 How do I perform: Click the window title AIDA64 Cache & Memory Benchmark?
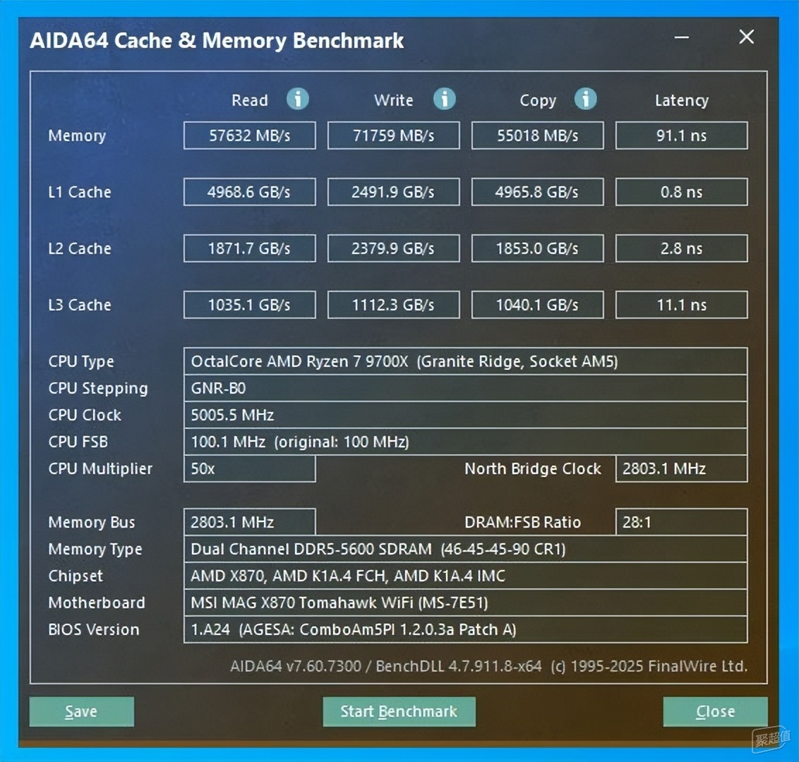[x=217, y=41]
